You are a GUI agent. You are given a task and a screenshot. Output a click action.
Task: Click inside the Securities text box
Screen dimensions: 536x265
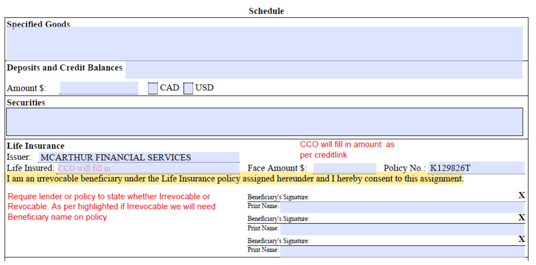(264, 121)
